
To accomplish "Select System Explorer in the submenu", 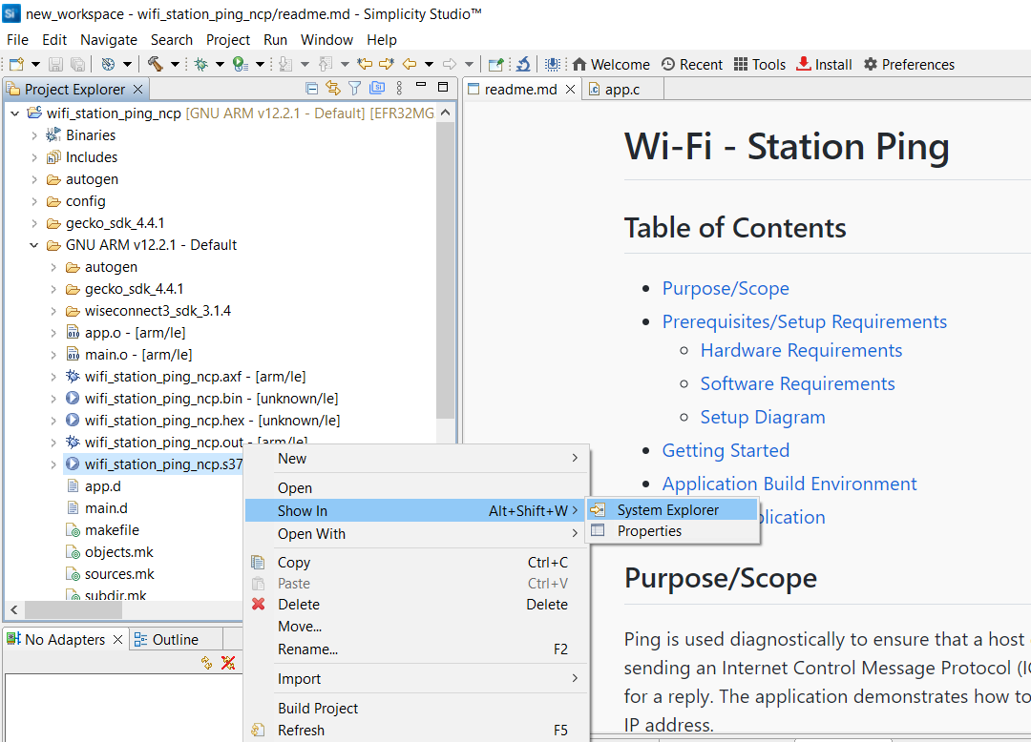I will (x=667, y=510).
